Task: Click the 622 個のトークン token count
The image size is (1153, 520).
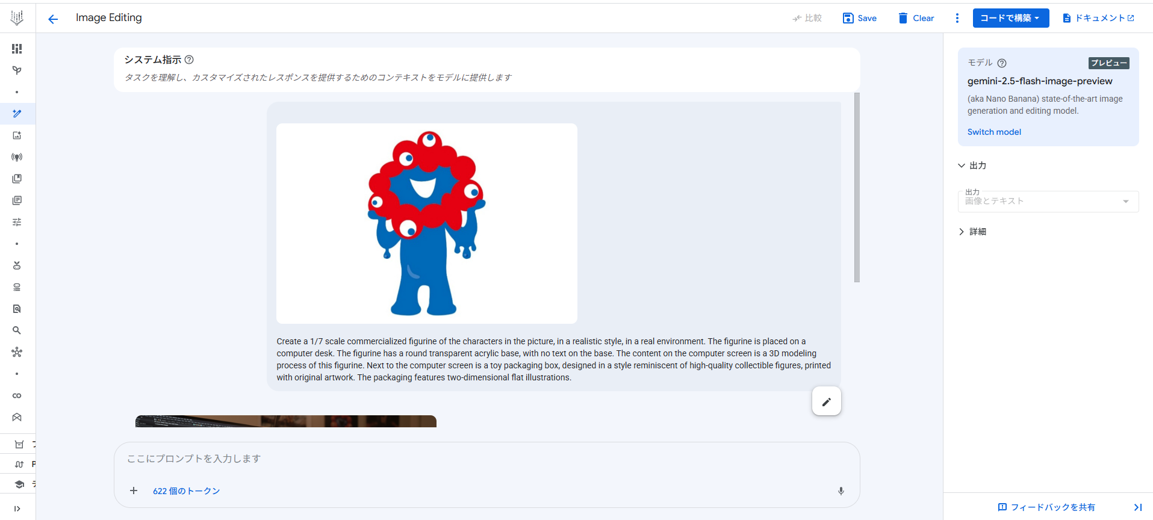Action: (x=187, y=491)
